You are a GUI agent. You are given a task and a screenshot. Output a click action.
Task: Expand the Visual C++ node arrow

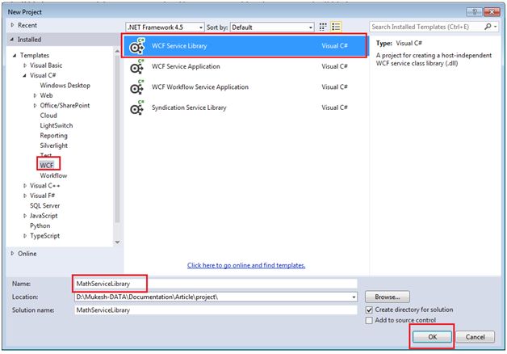[25, 186]
